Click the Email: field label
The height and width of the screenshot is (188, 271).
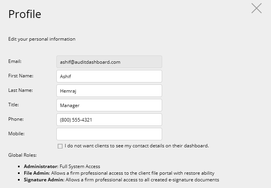(15, 61)
